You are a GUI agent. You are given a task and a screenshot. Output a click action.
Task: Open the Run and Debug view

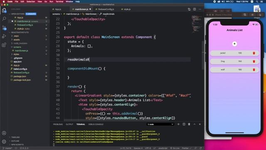point(4,36)
